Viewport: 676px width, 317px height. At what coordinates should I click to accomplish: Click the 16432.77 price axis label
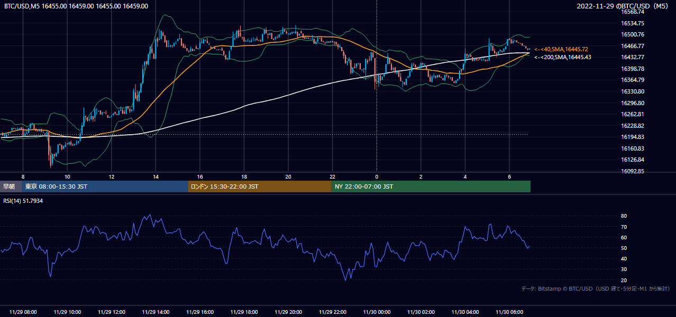click(632, 57)
